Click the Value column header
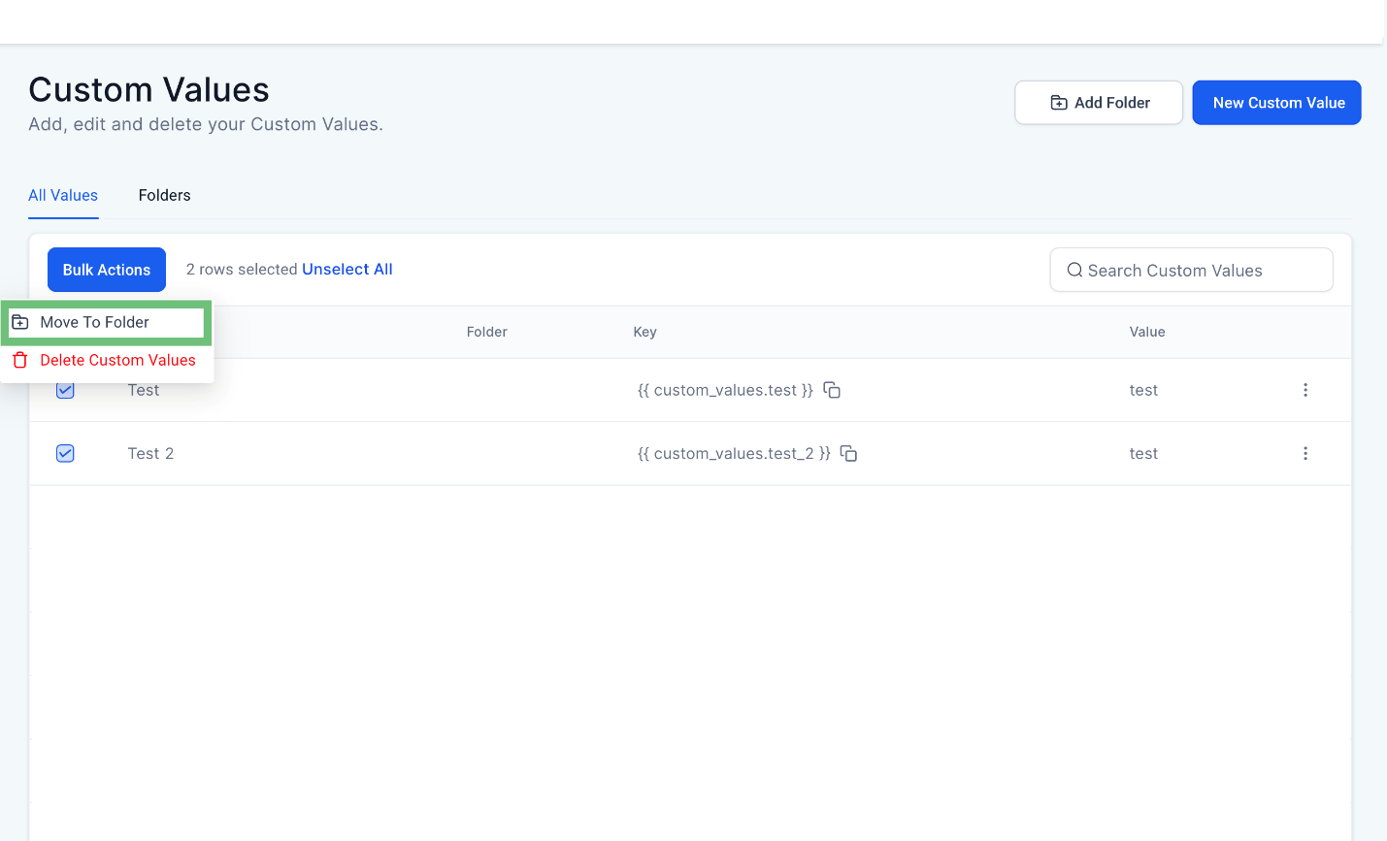The width and height of the screenshot is (1387, 841). pyautogui.click(x=1147, y=332)
